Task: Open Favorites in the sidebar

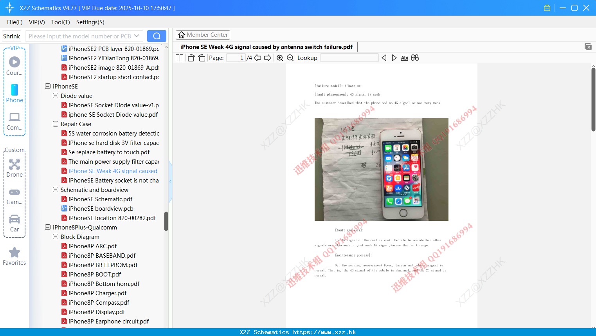Action: [x=14, y=256]
